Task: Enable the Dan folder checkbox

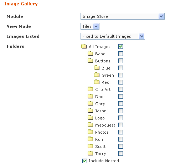Action: point(120,97)
